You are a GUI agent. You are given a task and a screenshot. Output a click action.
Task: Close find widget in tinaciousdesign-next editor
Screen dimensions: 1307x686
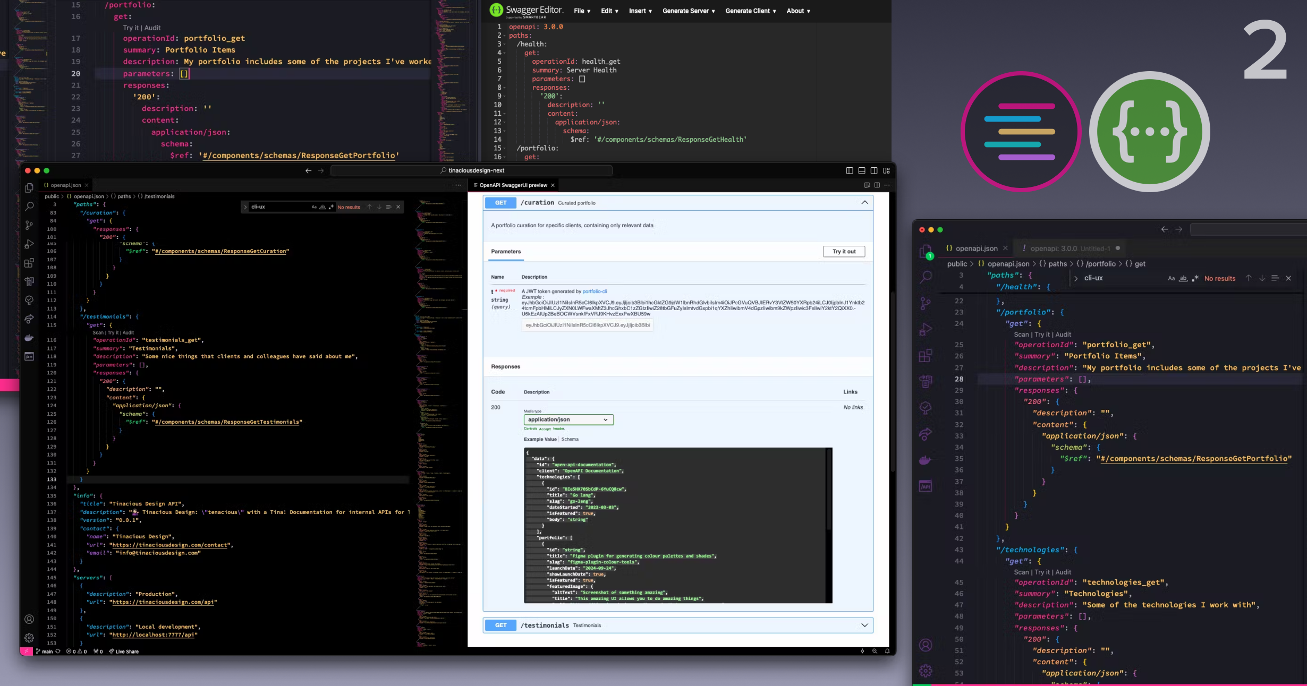pos(398,207)
